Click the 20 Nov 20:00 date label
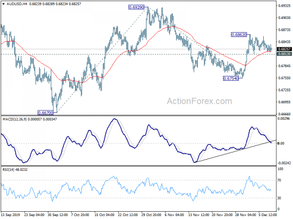 (x=222, y=215)
